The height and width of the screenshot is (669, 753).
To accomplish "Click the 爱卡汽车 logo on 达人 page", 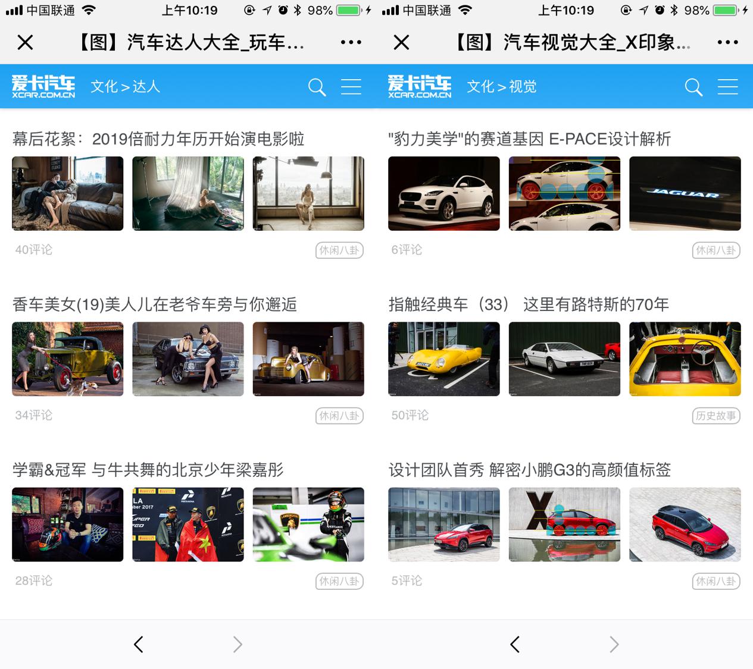I will [x=43, y=87].
